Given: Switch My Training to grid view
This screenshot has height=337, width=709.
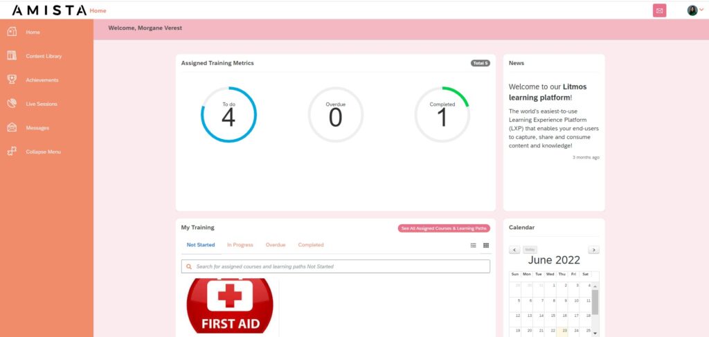Looking at the screenshot, I should [486, 245].
